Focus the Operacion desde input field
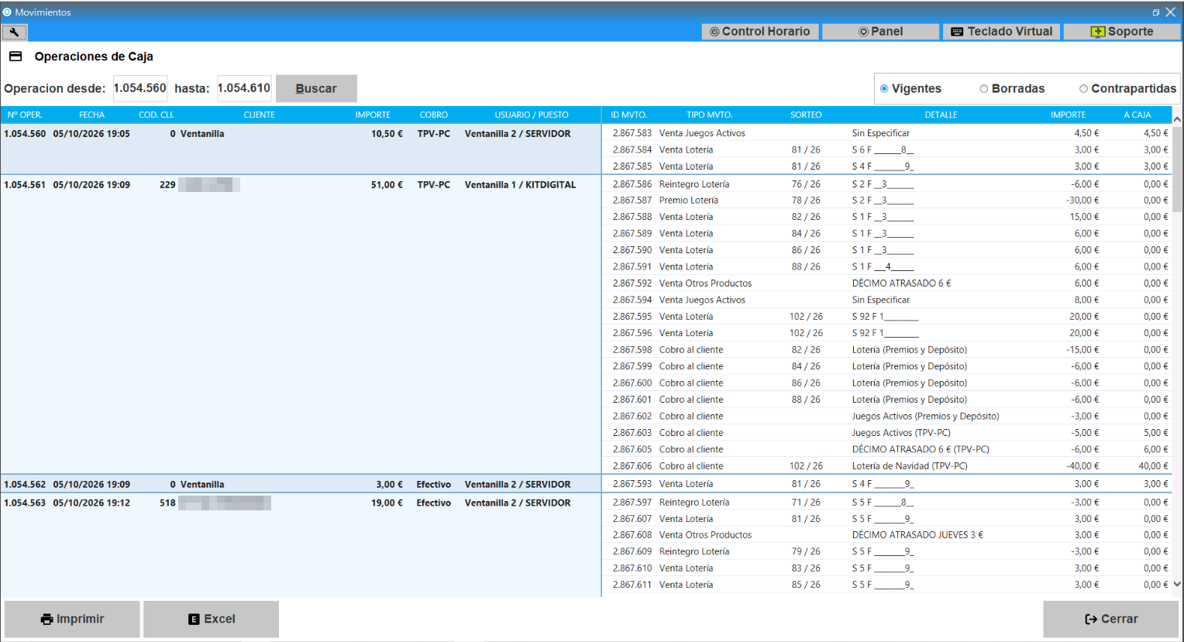The image size is (1184, 642). [140, 88]
